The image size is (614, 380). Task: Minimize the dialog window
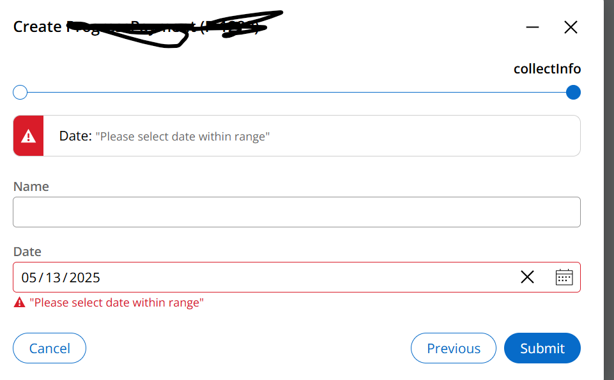tap(532, 27)
